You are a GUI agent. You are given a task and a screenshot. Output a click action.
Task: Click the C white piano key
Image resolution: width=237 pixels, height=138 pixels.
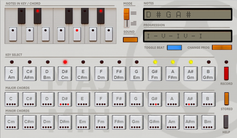coord(13,34)
